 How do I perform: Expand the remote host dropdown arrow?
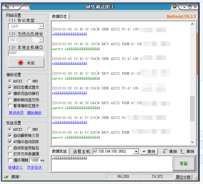coord(136,151)
